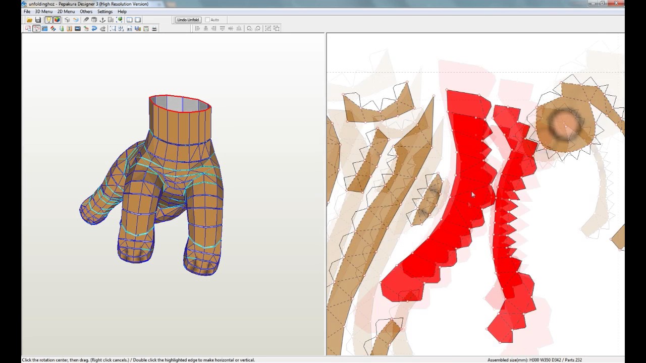This screenshot has width=646, height=363.
Task: Click the P.1 page icon
Action: pos(130,28)
